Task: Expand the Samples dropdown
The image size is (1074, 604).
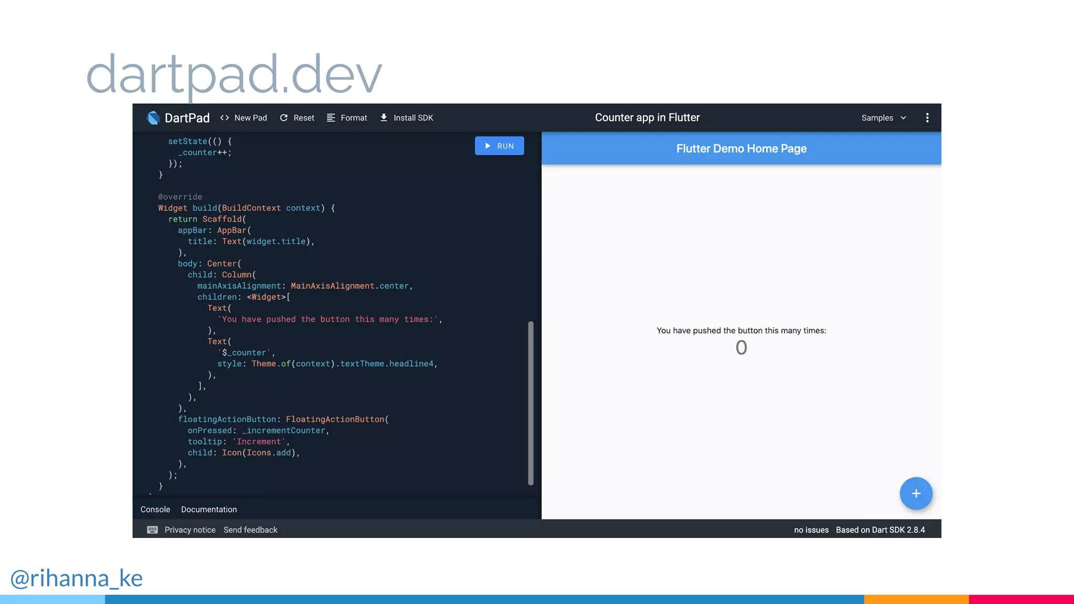Action: (x=877, y=118)
